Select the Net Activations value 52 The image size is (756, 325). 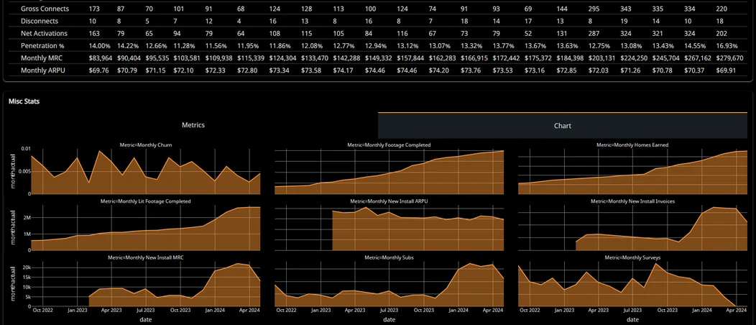(x=528, y=33)
